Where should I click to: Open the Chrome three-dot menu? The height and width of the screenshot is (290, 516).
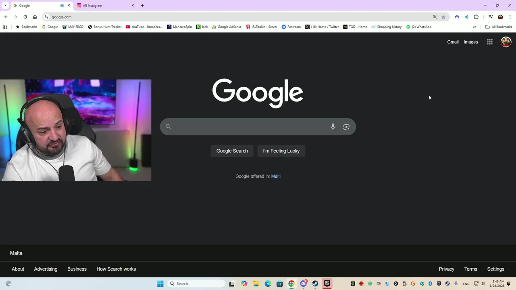pos(510,17)
